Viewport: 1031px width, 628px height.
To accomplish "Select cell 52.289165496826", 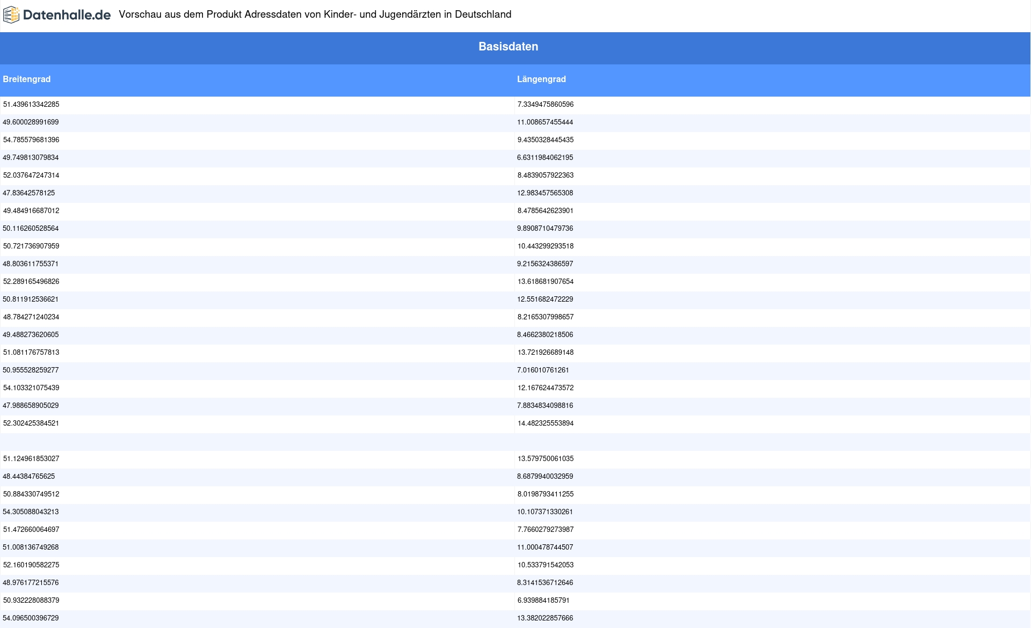I will pos(31,282).
